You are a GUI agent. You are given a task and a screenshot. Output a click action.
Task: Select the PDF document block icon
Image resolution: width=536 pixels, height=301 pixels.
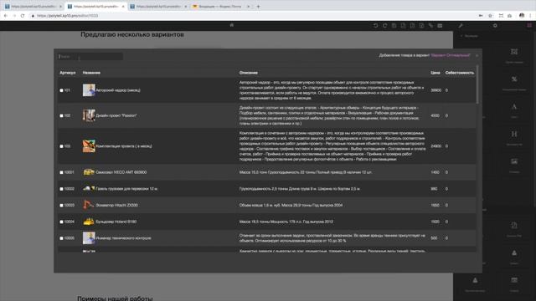point(514,226)
